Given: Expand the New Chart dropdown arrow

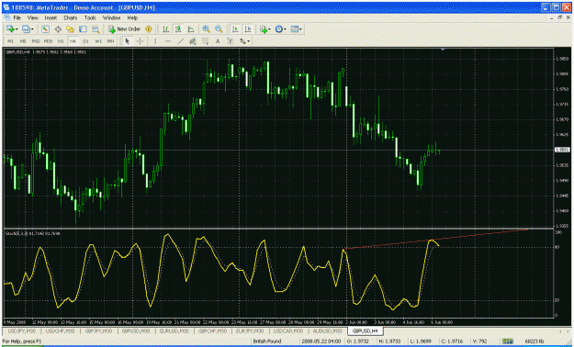Looking at the screenshot, I should click(17, 29).
